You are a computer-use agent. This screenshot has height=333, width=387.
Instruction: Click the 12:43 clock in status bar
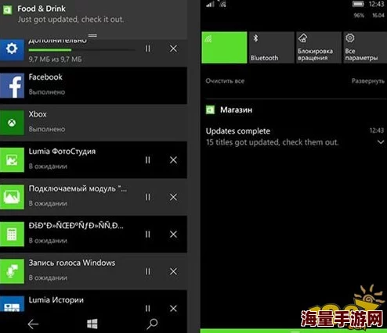point(376,4)
